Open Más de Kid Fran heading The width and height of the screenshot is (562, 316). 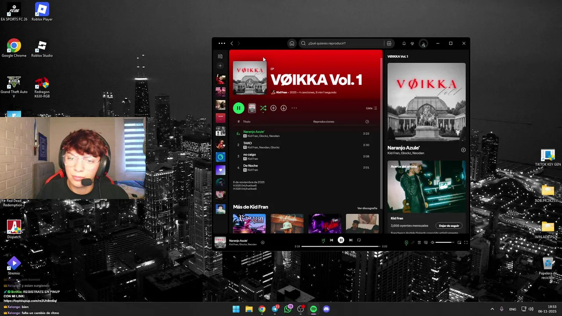[250, 207]
